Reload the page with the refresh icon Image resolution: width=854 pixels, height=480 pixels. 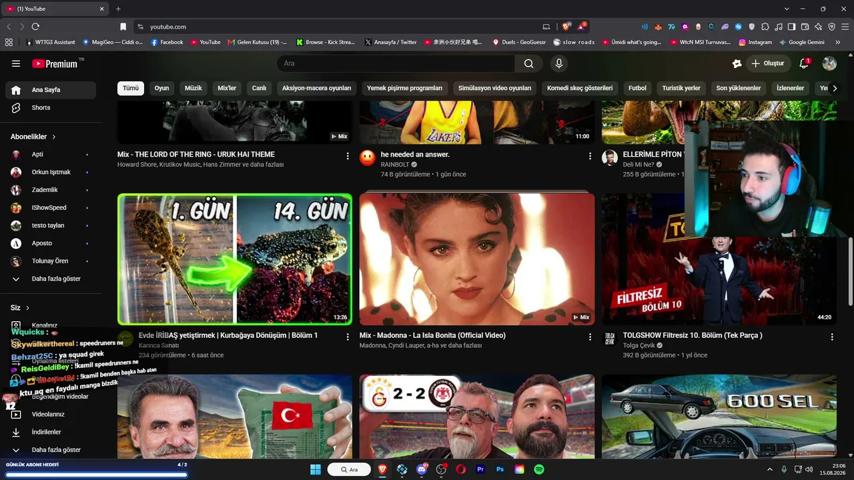35,27
